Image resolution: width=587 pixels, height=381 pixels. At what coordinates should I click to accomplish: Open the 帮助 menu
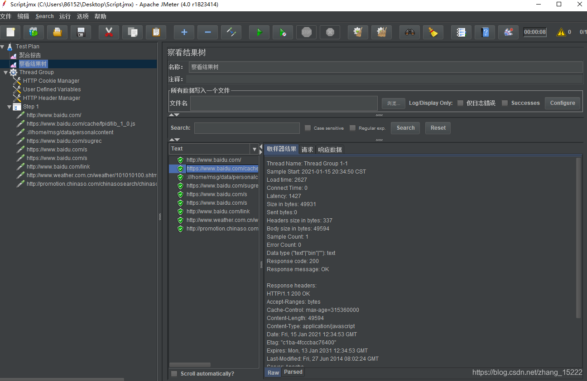101,16
